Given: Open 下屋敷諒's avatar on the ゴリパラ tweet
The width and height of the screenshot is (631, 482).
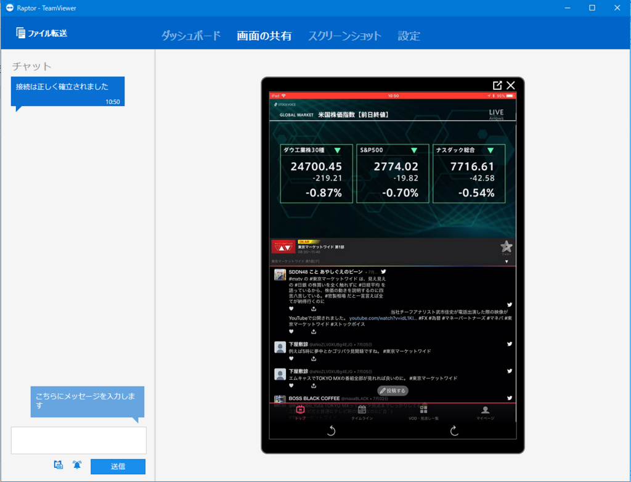Looking at the screenshot, I should [x=280, y=347].
